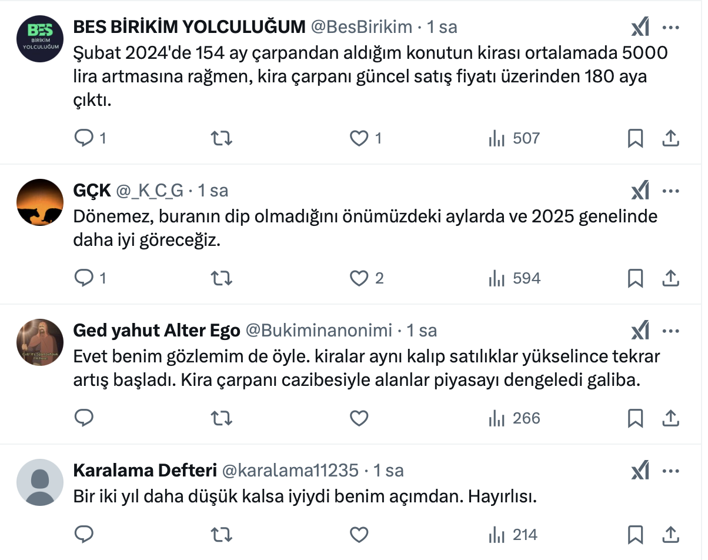Open the Ged yahut Alter Ego display name
The height and width of the screenshot is (560, 708).
[156, 331]
